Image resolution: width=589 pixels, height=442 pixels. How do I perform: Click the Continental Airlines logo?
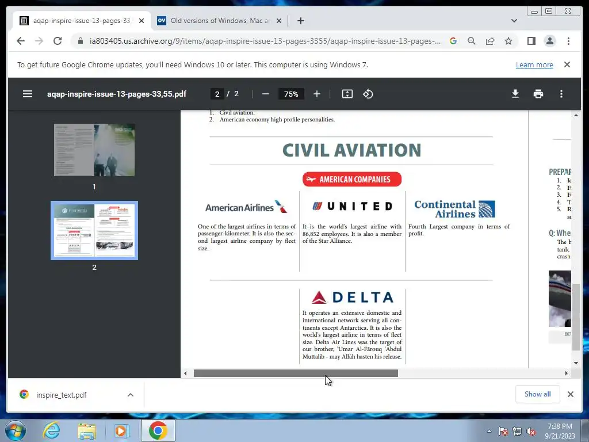(454, 209)
